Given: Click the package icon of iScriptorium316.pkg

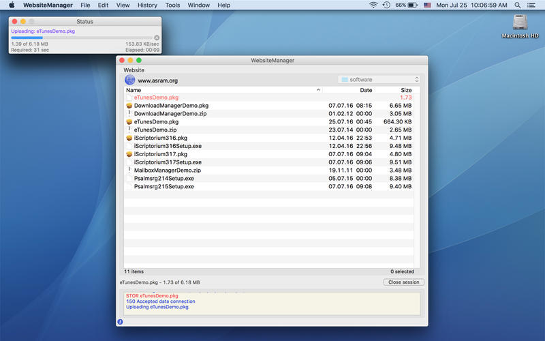Looking at the screenshot, I should click(x=129, y=138).
